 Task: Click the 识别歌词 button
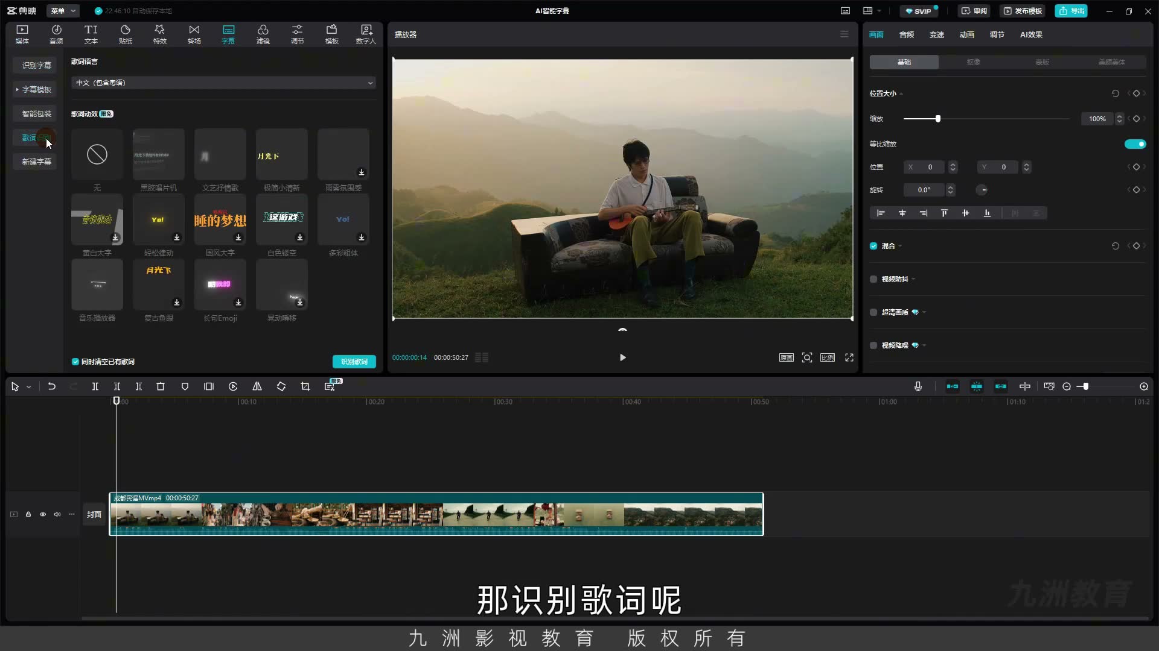tap(354, 362)
